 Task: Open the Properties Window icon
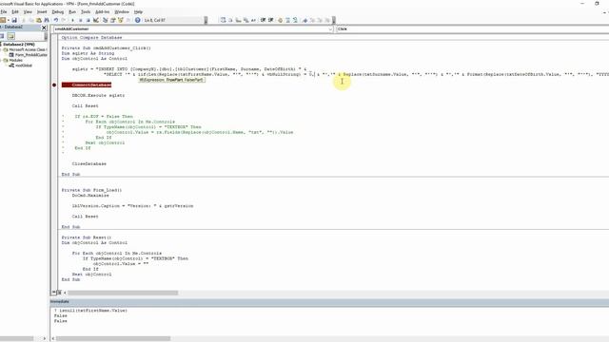point(113,20)
